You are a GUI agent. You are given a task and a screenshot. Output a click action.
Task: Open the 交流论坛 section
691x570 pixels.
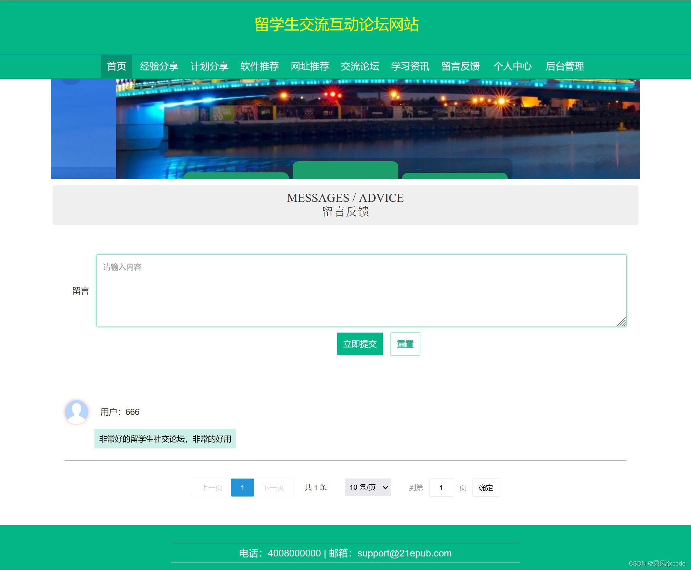[360, 66]
